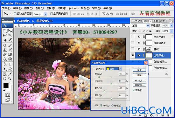This screenshot has width=175, height=118.
Task: Select the Lasso tool
Action: (x=5, y=35)
